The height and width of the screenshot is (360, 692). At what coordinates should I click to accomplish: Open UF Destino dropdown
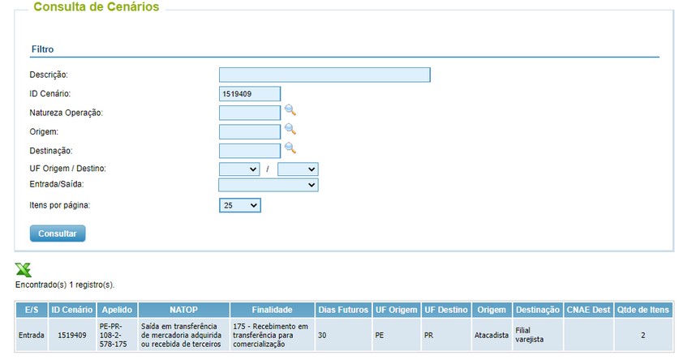pyautogui.click(x=298, y=169)
